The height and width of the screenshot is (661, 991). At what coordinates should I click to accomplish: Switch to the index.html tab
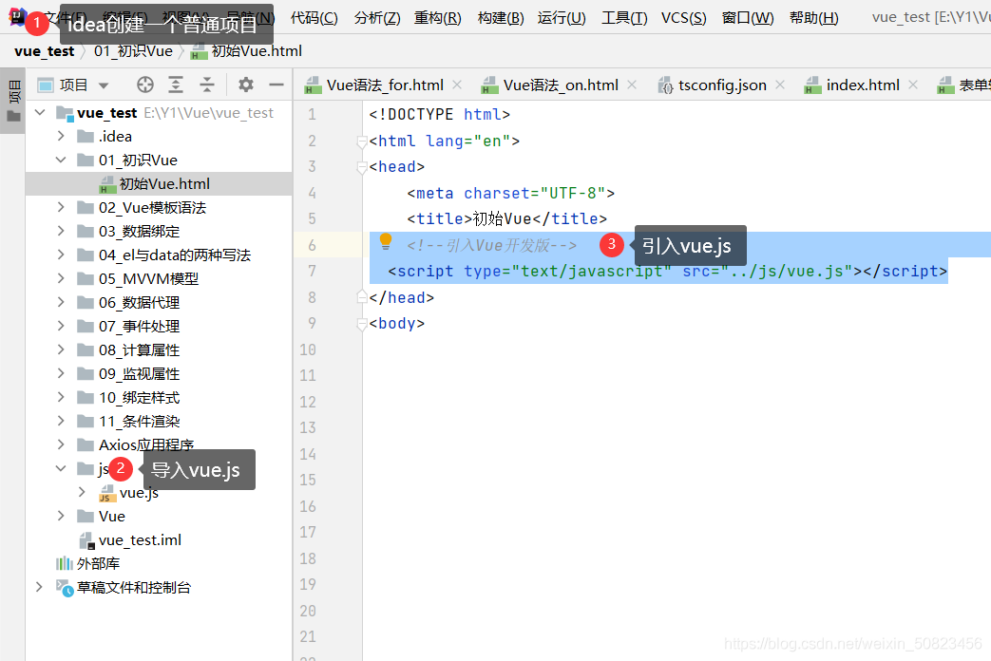(862, 85)
